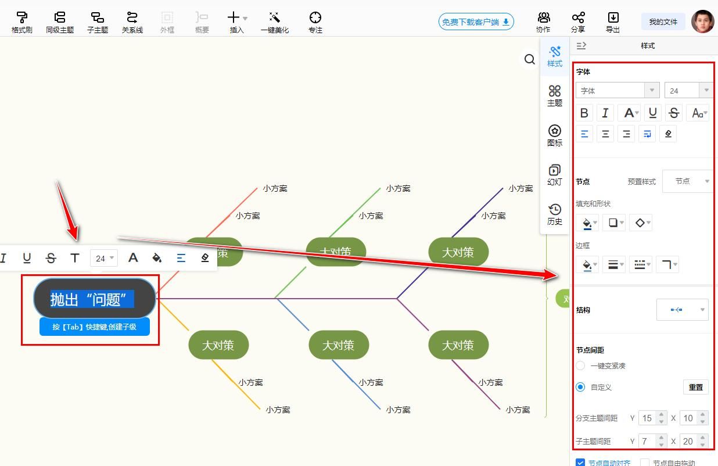Select the 自定义 spacing radio option
Screen dimensions: 718x466
pos(580,387)
